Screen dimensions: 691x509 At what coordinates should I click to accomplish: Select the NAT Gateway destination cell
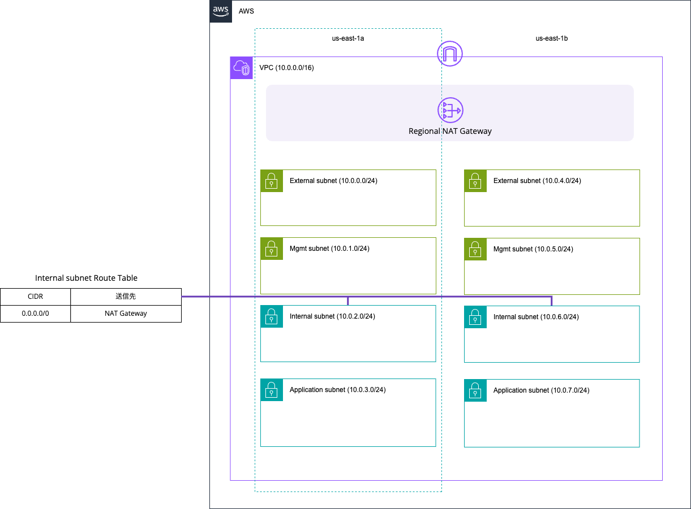126,314
